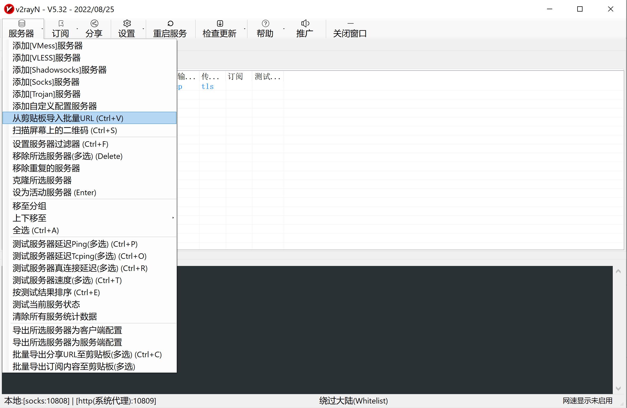The height and width of the screenshot is (408, 627).
Task: Select 按测试结果排序 (Ctrl+E)
Action: pyautogui.click(x=89, y=293)
